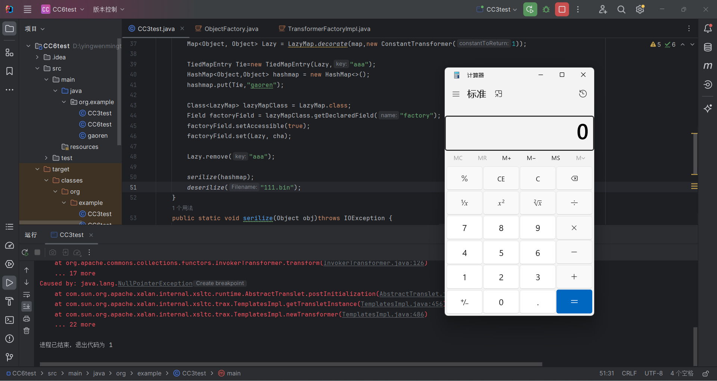Close the CC3test.java editor tab
The image size is (717, 381).
click(182, 29)
